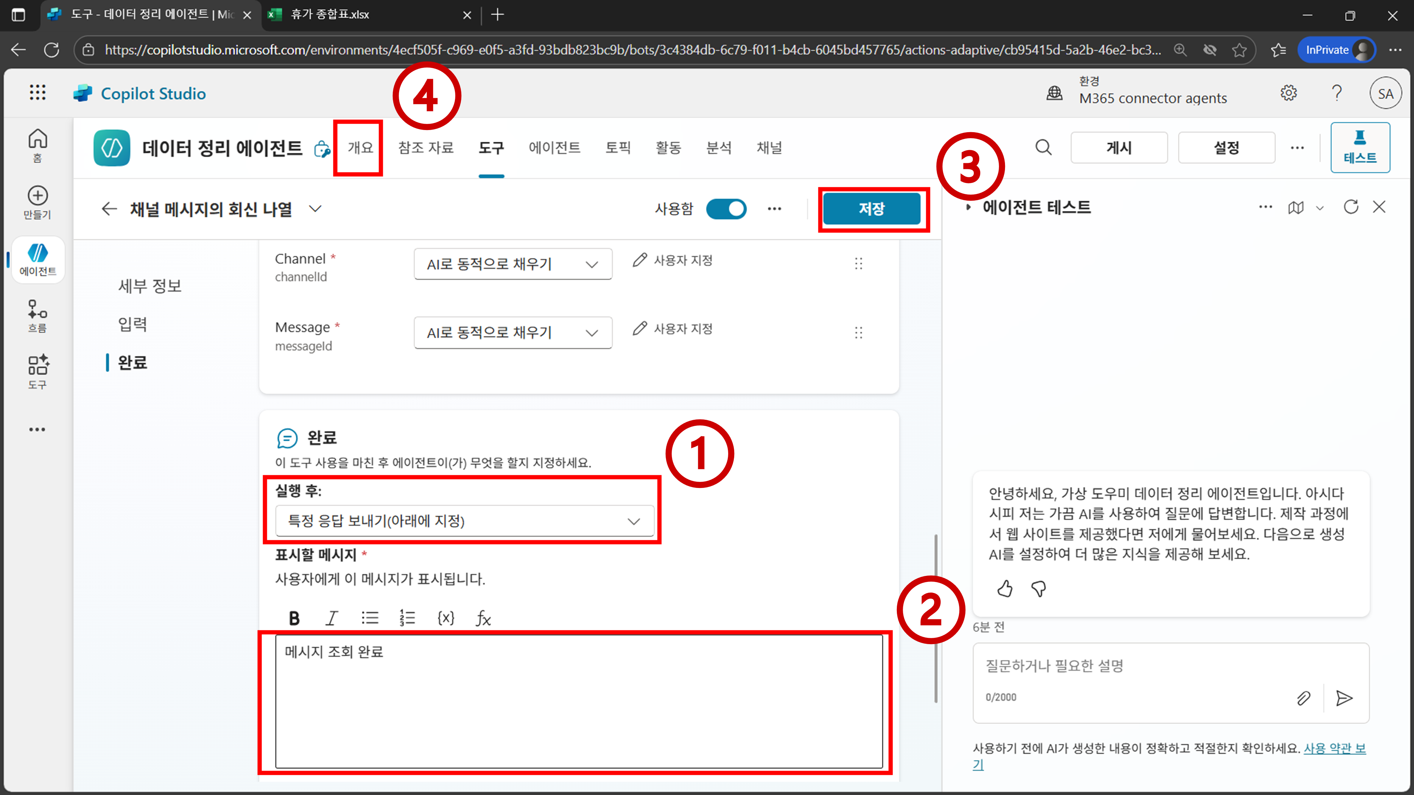
Task: Open the Message fill-mode dropdown
Action: (513, 332)
